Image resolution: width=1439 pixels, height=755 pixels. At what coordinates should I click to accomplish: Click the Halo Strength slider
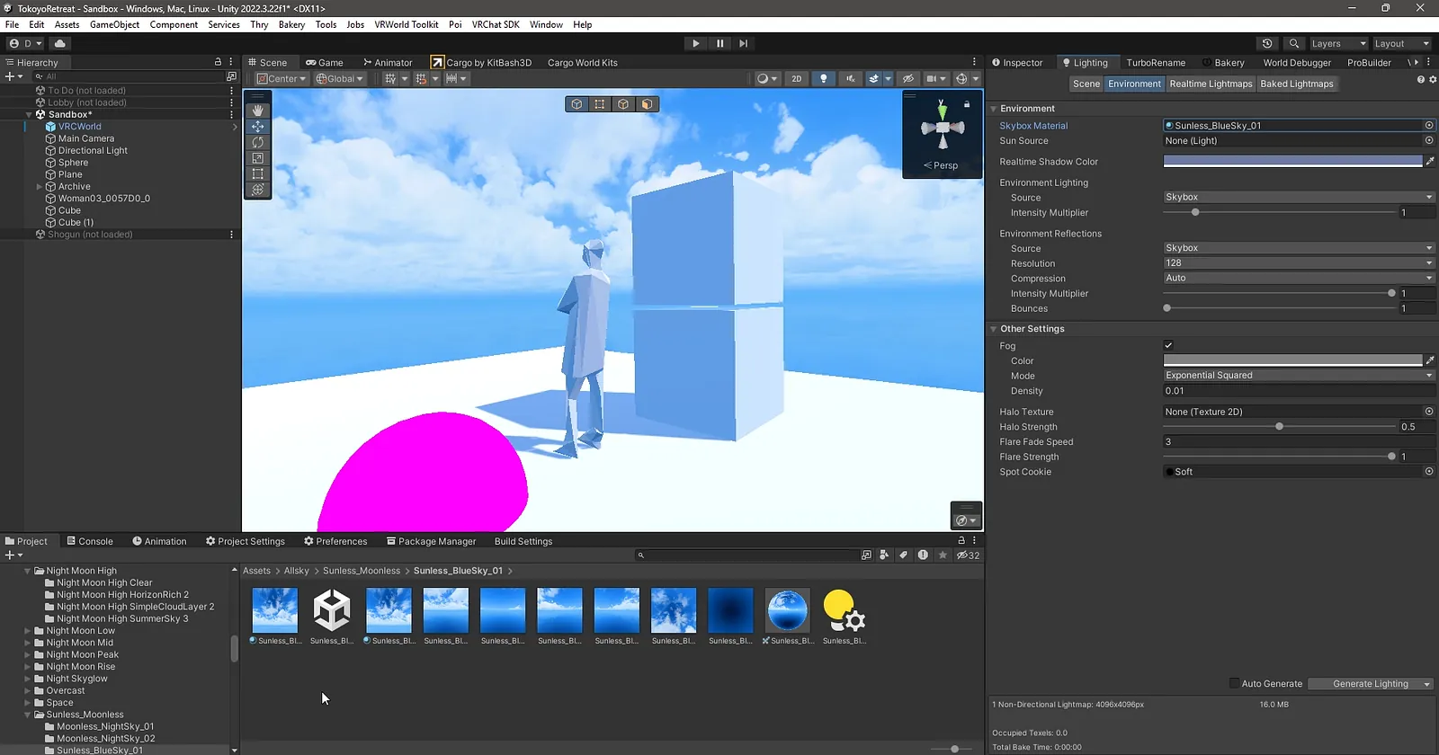tap(1280, 427)
